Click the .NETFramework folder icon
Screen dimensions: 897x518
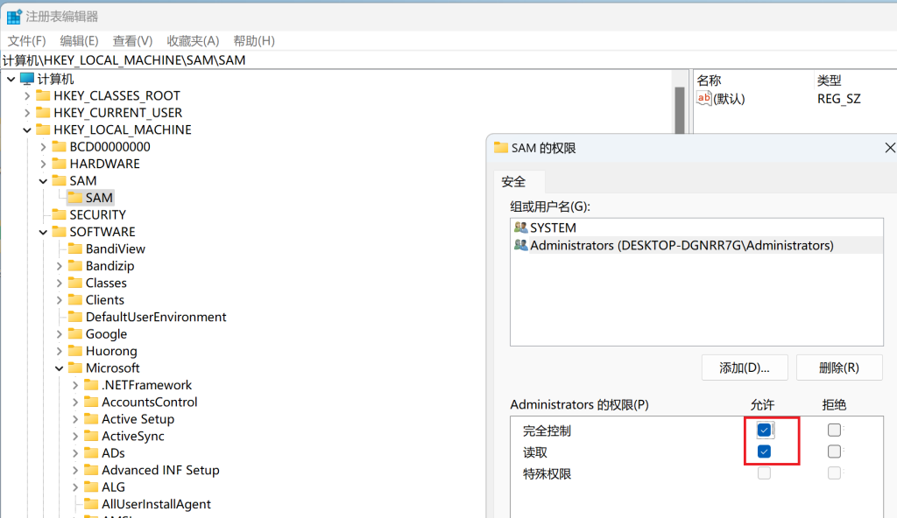(x=91, y=385)
